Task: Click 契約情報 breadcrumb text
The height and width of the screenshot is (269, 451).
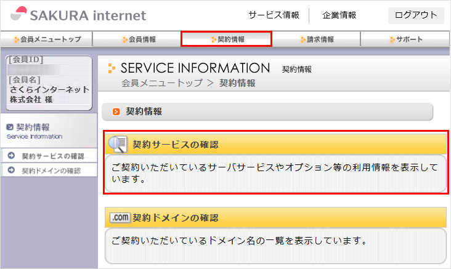Action: [x=237, y=83]
